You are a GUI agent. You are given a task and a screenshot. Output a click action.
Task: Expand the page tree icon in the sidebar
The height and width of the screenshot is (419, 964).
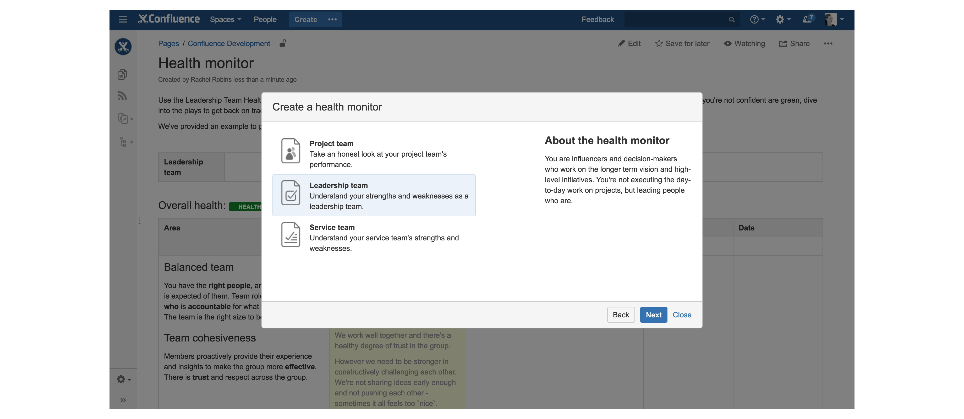click(125, 142)
